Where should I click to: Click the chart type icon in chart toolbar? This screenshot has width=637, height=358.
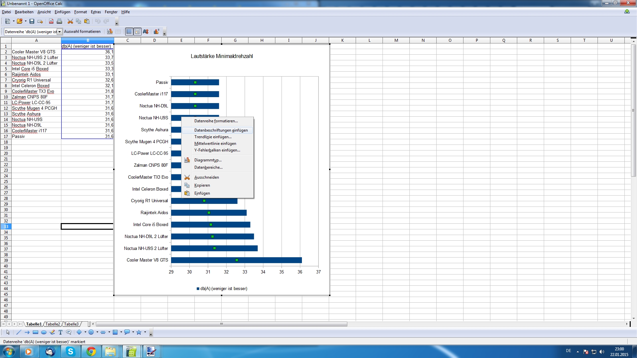point(110,31)
